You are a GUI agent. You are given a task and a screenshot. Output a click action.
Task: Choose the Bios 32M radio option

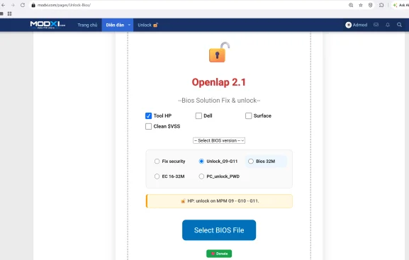251,161
